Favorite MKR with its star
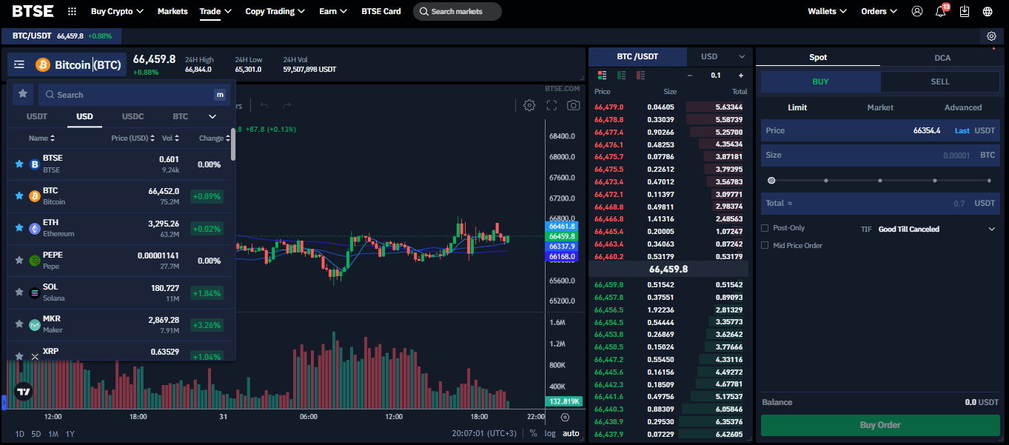 [19, 324]
